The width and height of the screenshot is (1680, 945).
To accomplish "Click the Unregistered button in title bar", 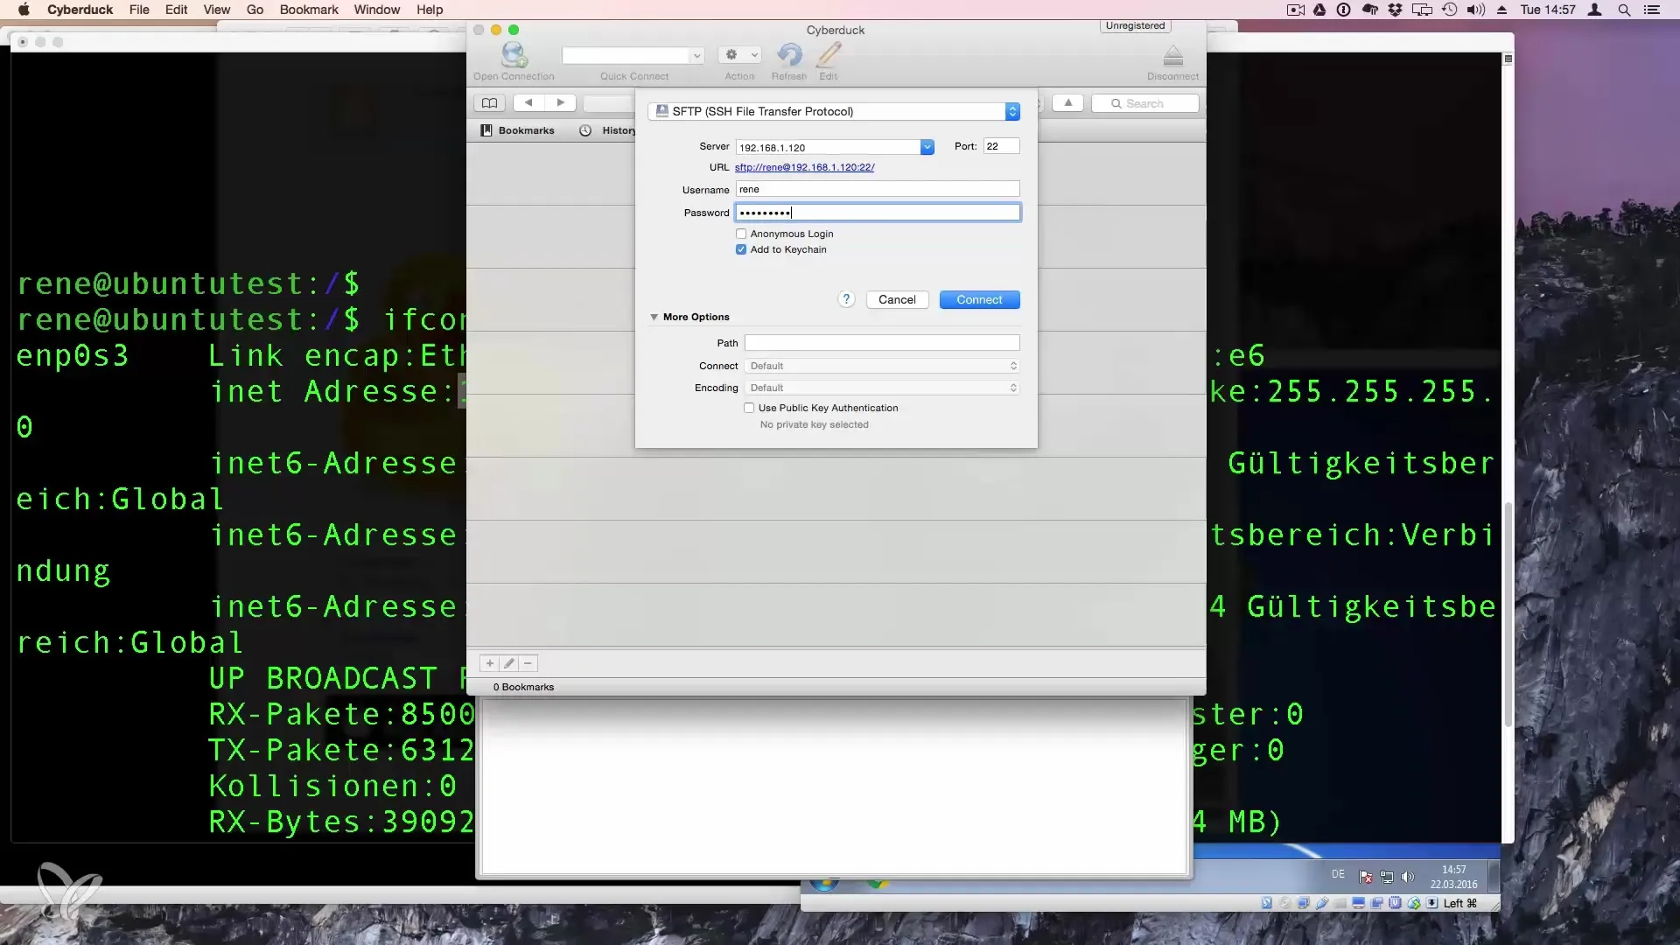I will 1135,25.
